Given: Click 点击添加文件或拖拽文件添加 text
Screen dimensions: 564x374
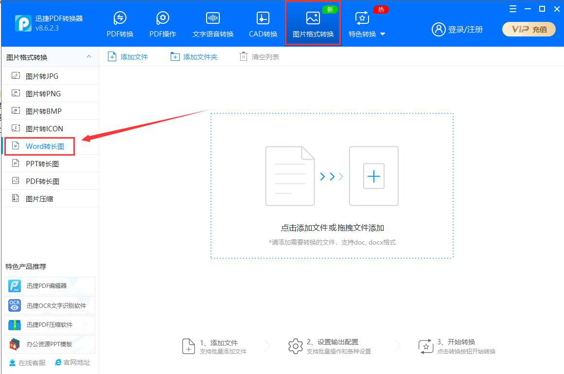Looking at the screenshot, I should (333, 228).
